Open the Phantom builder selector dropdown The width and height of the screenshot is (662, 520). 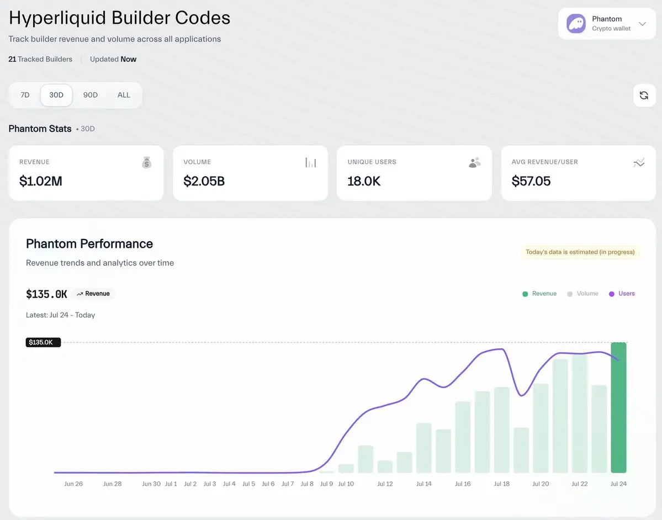607,24
